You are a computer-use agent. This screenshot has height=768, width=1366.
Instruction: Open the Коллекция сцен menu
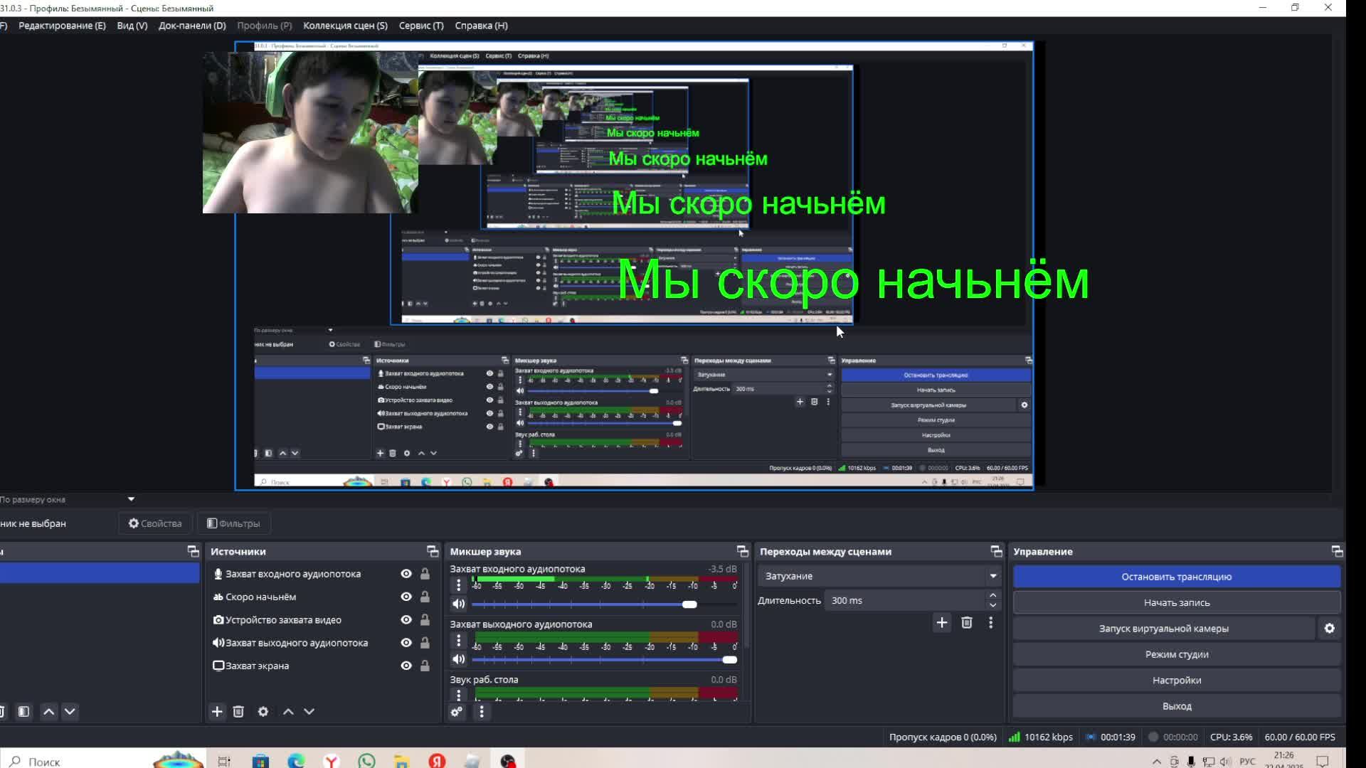point(345,26)
